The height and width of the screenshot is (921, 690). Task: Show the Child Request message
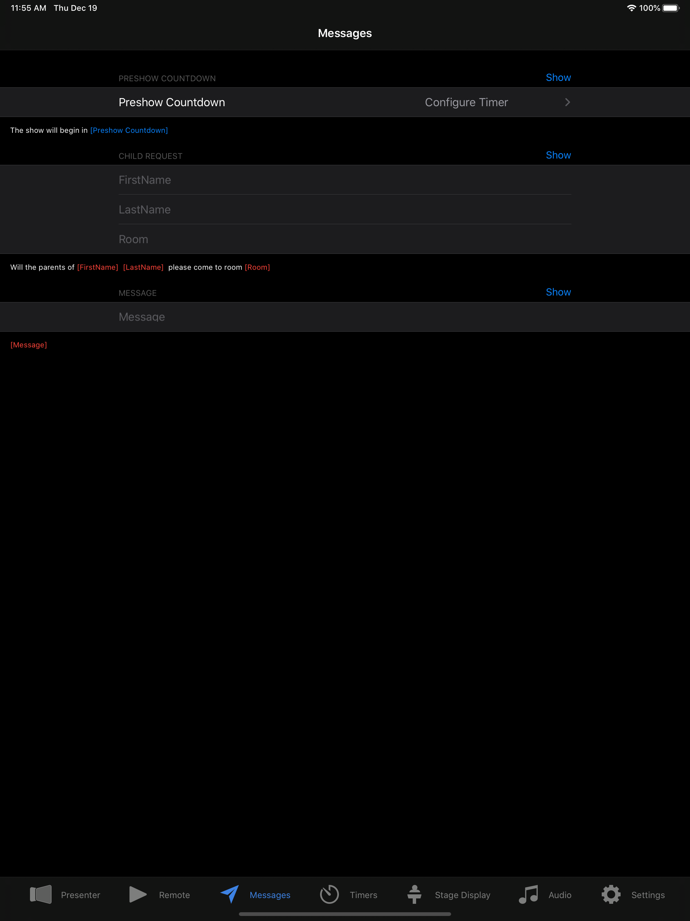click(x=558, y=155)
